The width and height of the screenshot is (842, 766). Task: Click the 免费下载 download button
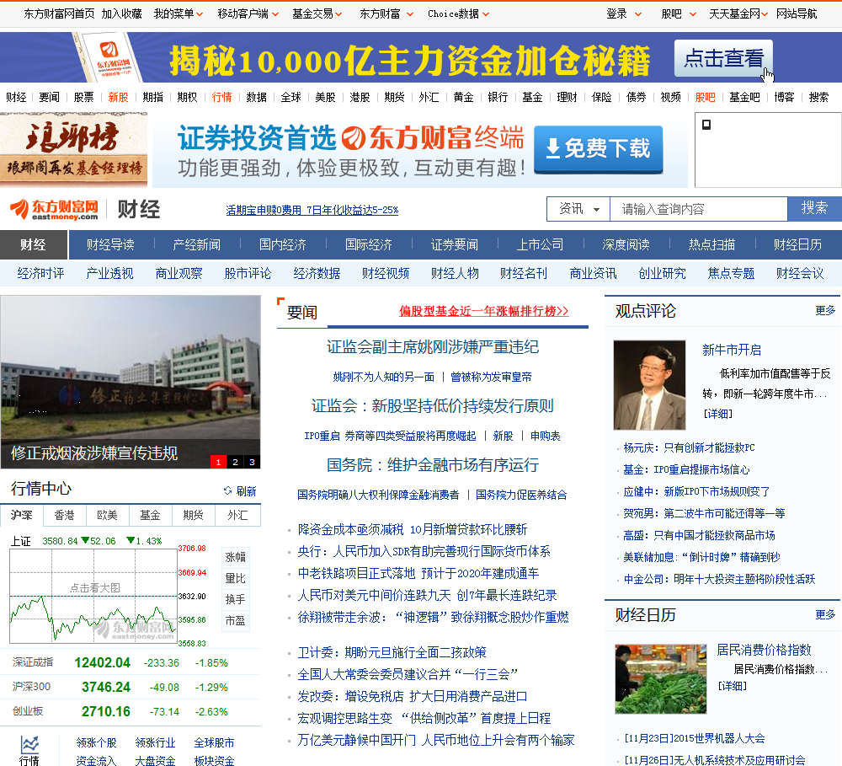tap(598, 149)
